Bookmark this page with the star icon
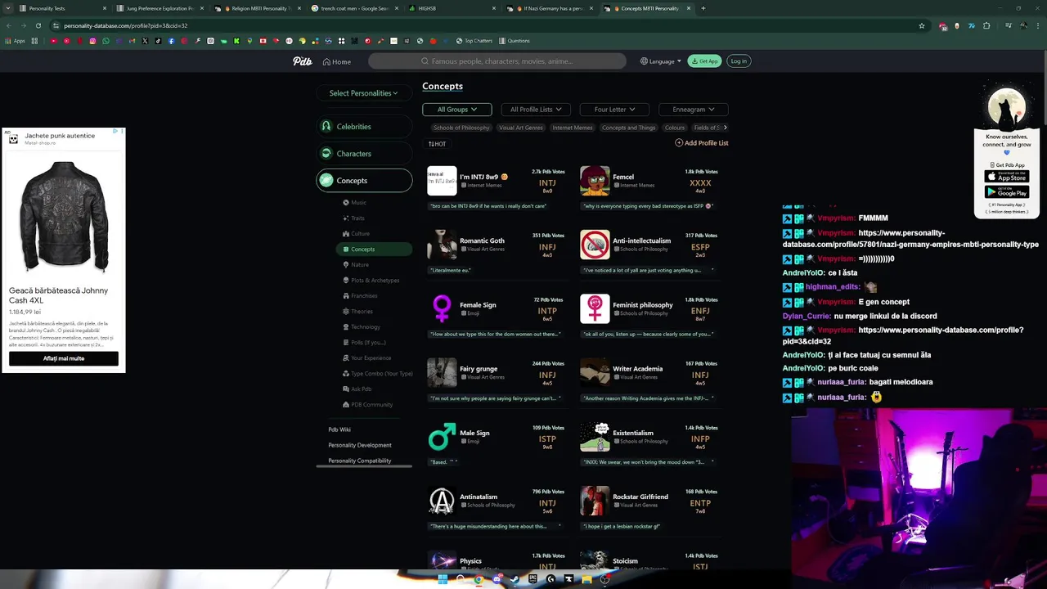The height and width of the screenshot is (589, 1047). click(x=922, y=25)
